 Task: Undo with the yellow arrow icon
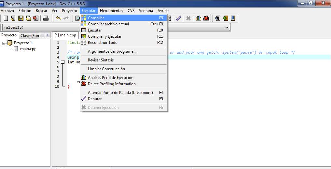(x=59, y=18)
